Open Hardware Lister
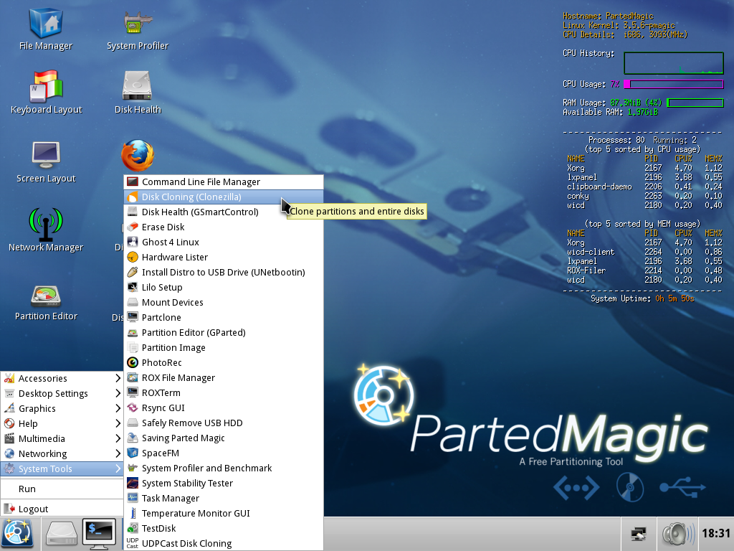Screen dimensions: 734x551 224,258
